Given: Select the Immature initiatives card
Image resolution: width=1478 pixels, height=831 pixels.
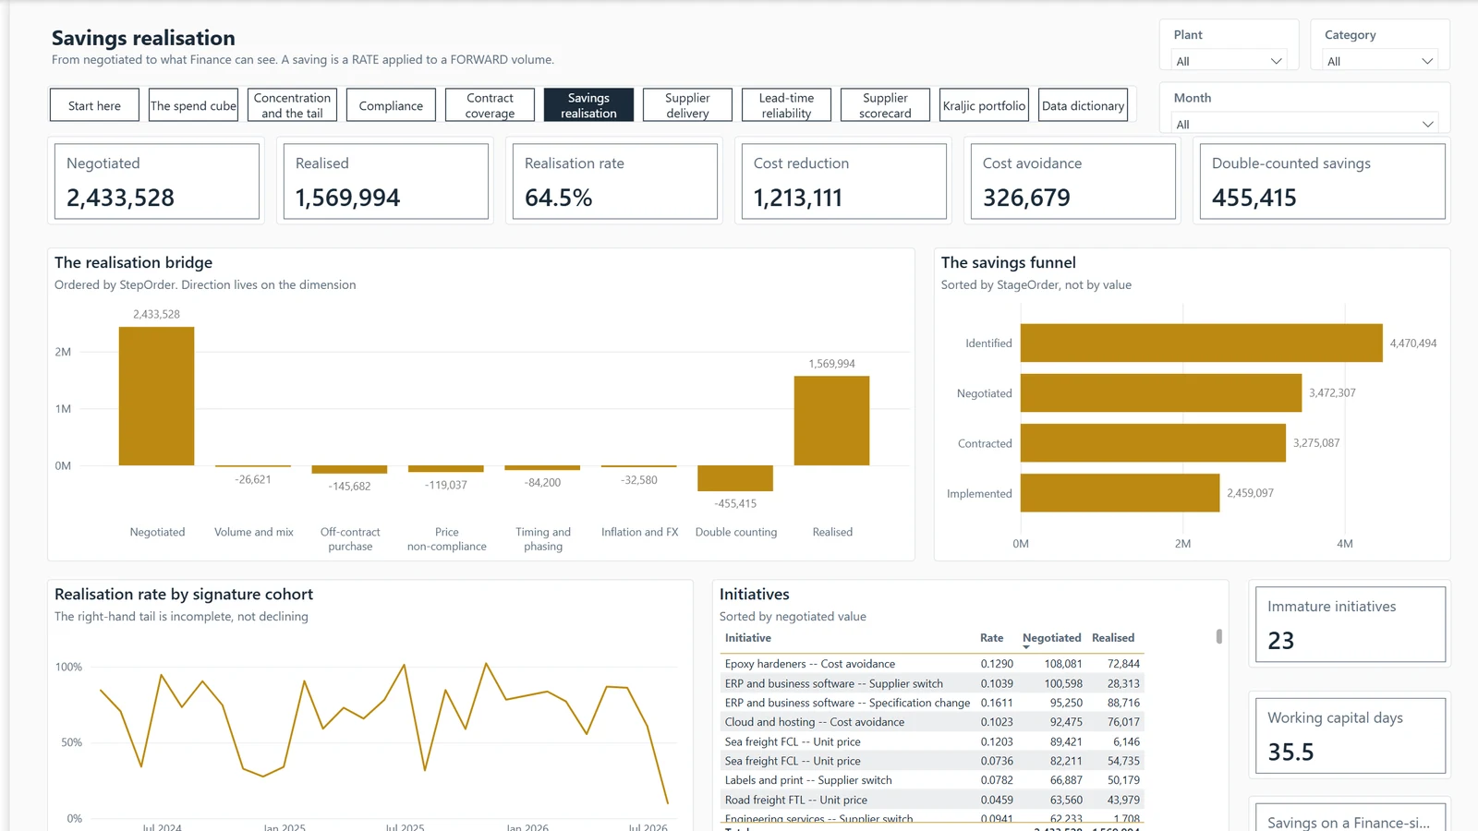Looking at the screenshot, I should (1351, 624).
